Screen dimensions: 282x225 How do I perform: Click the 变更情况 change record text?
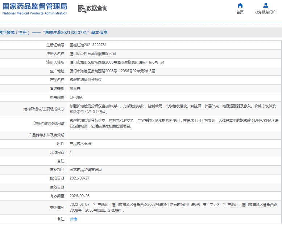pyautogui.click(x=173, y=207)
